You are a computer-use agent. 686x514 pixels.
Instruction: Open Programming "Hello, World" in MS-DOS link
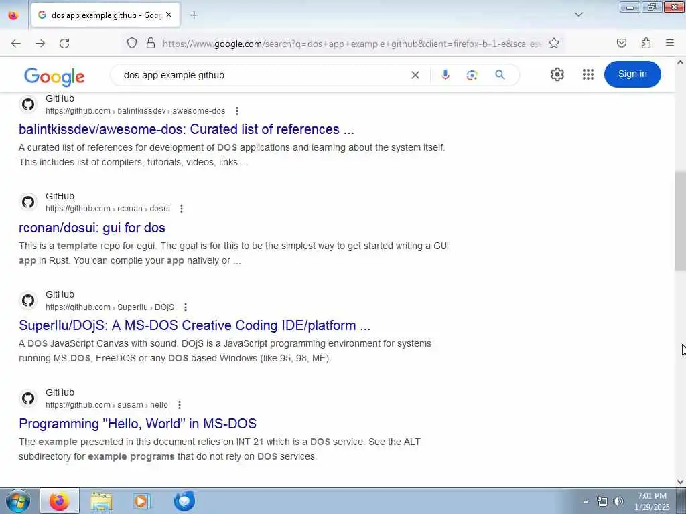pos(138,424)
